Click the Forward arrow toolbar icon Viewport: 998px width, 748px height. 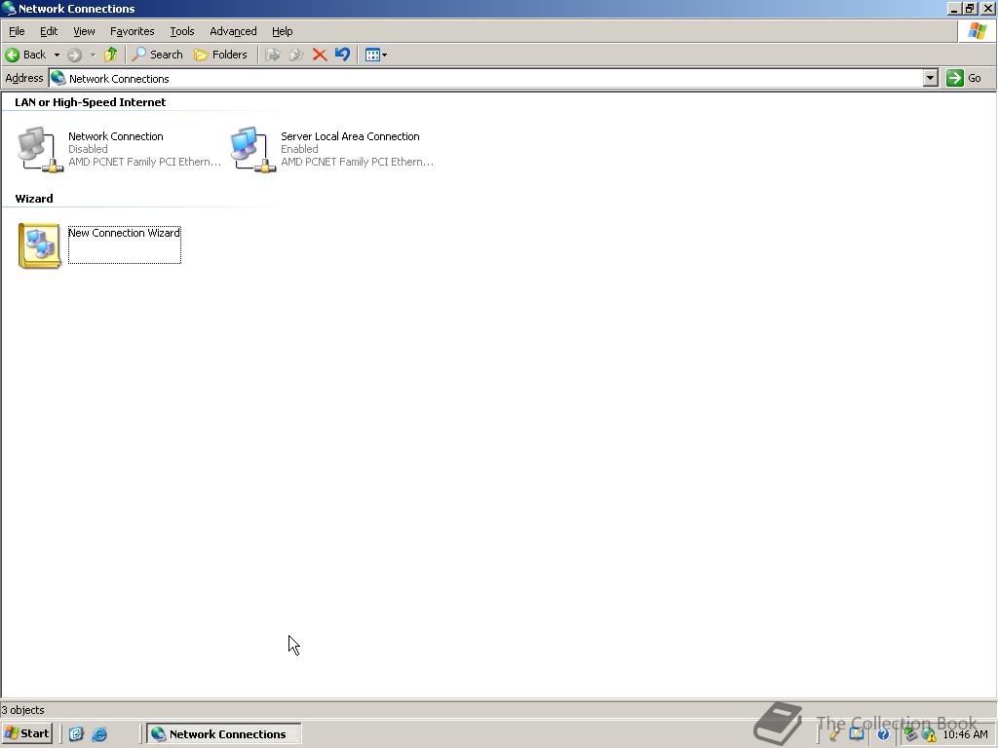click(x=74, y=55)
